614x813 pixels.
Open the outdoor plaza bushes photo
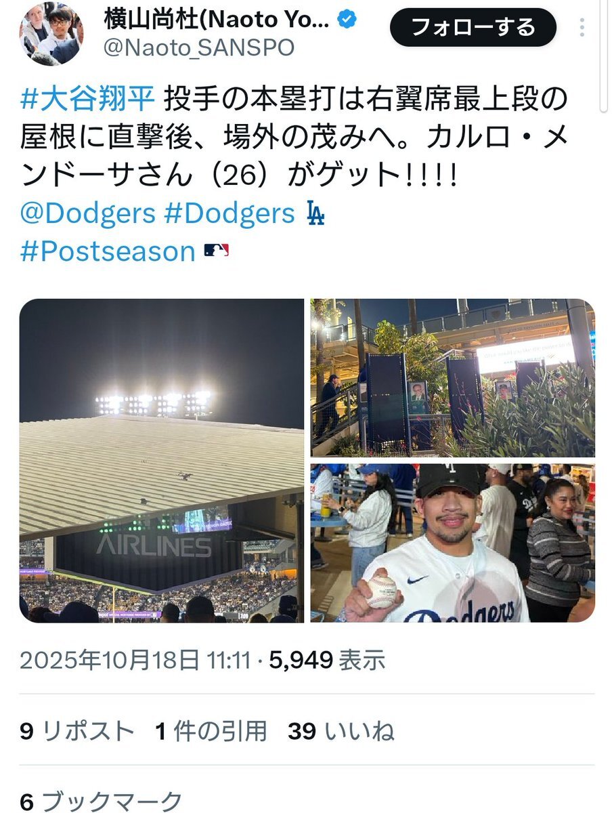453,378
